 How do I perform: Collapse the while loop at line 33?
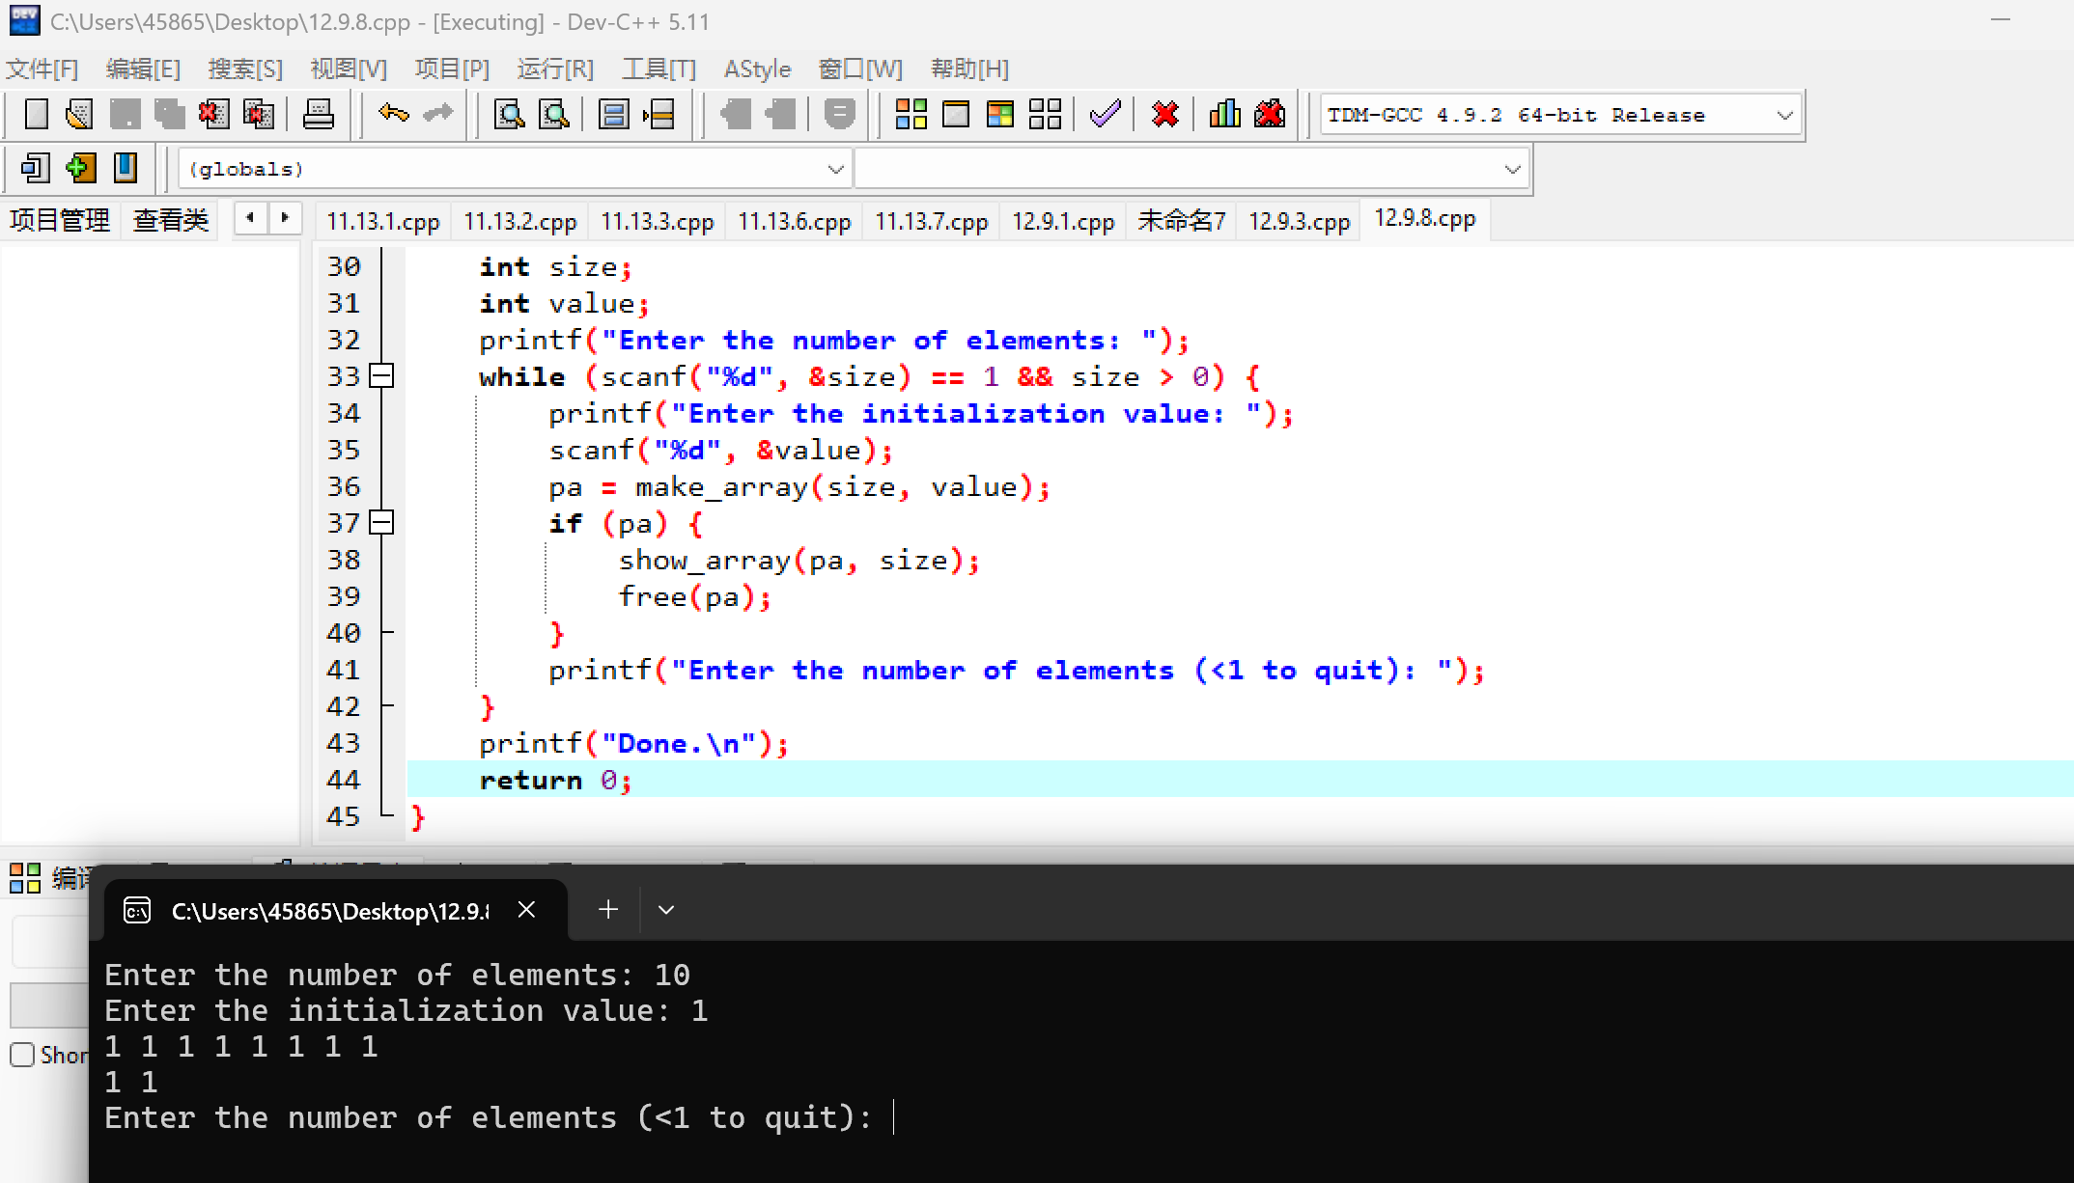pyautogui.click(x=382, y=376)
